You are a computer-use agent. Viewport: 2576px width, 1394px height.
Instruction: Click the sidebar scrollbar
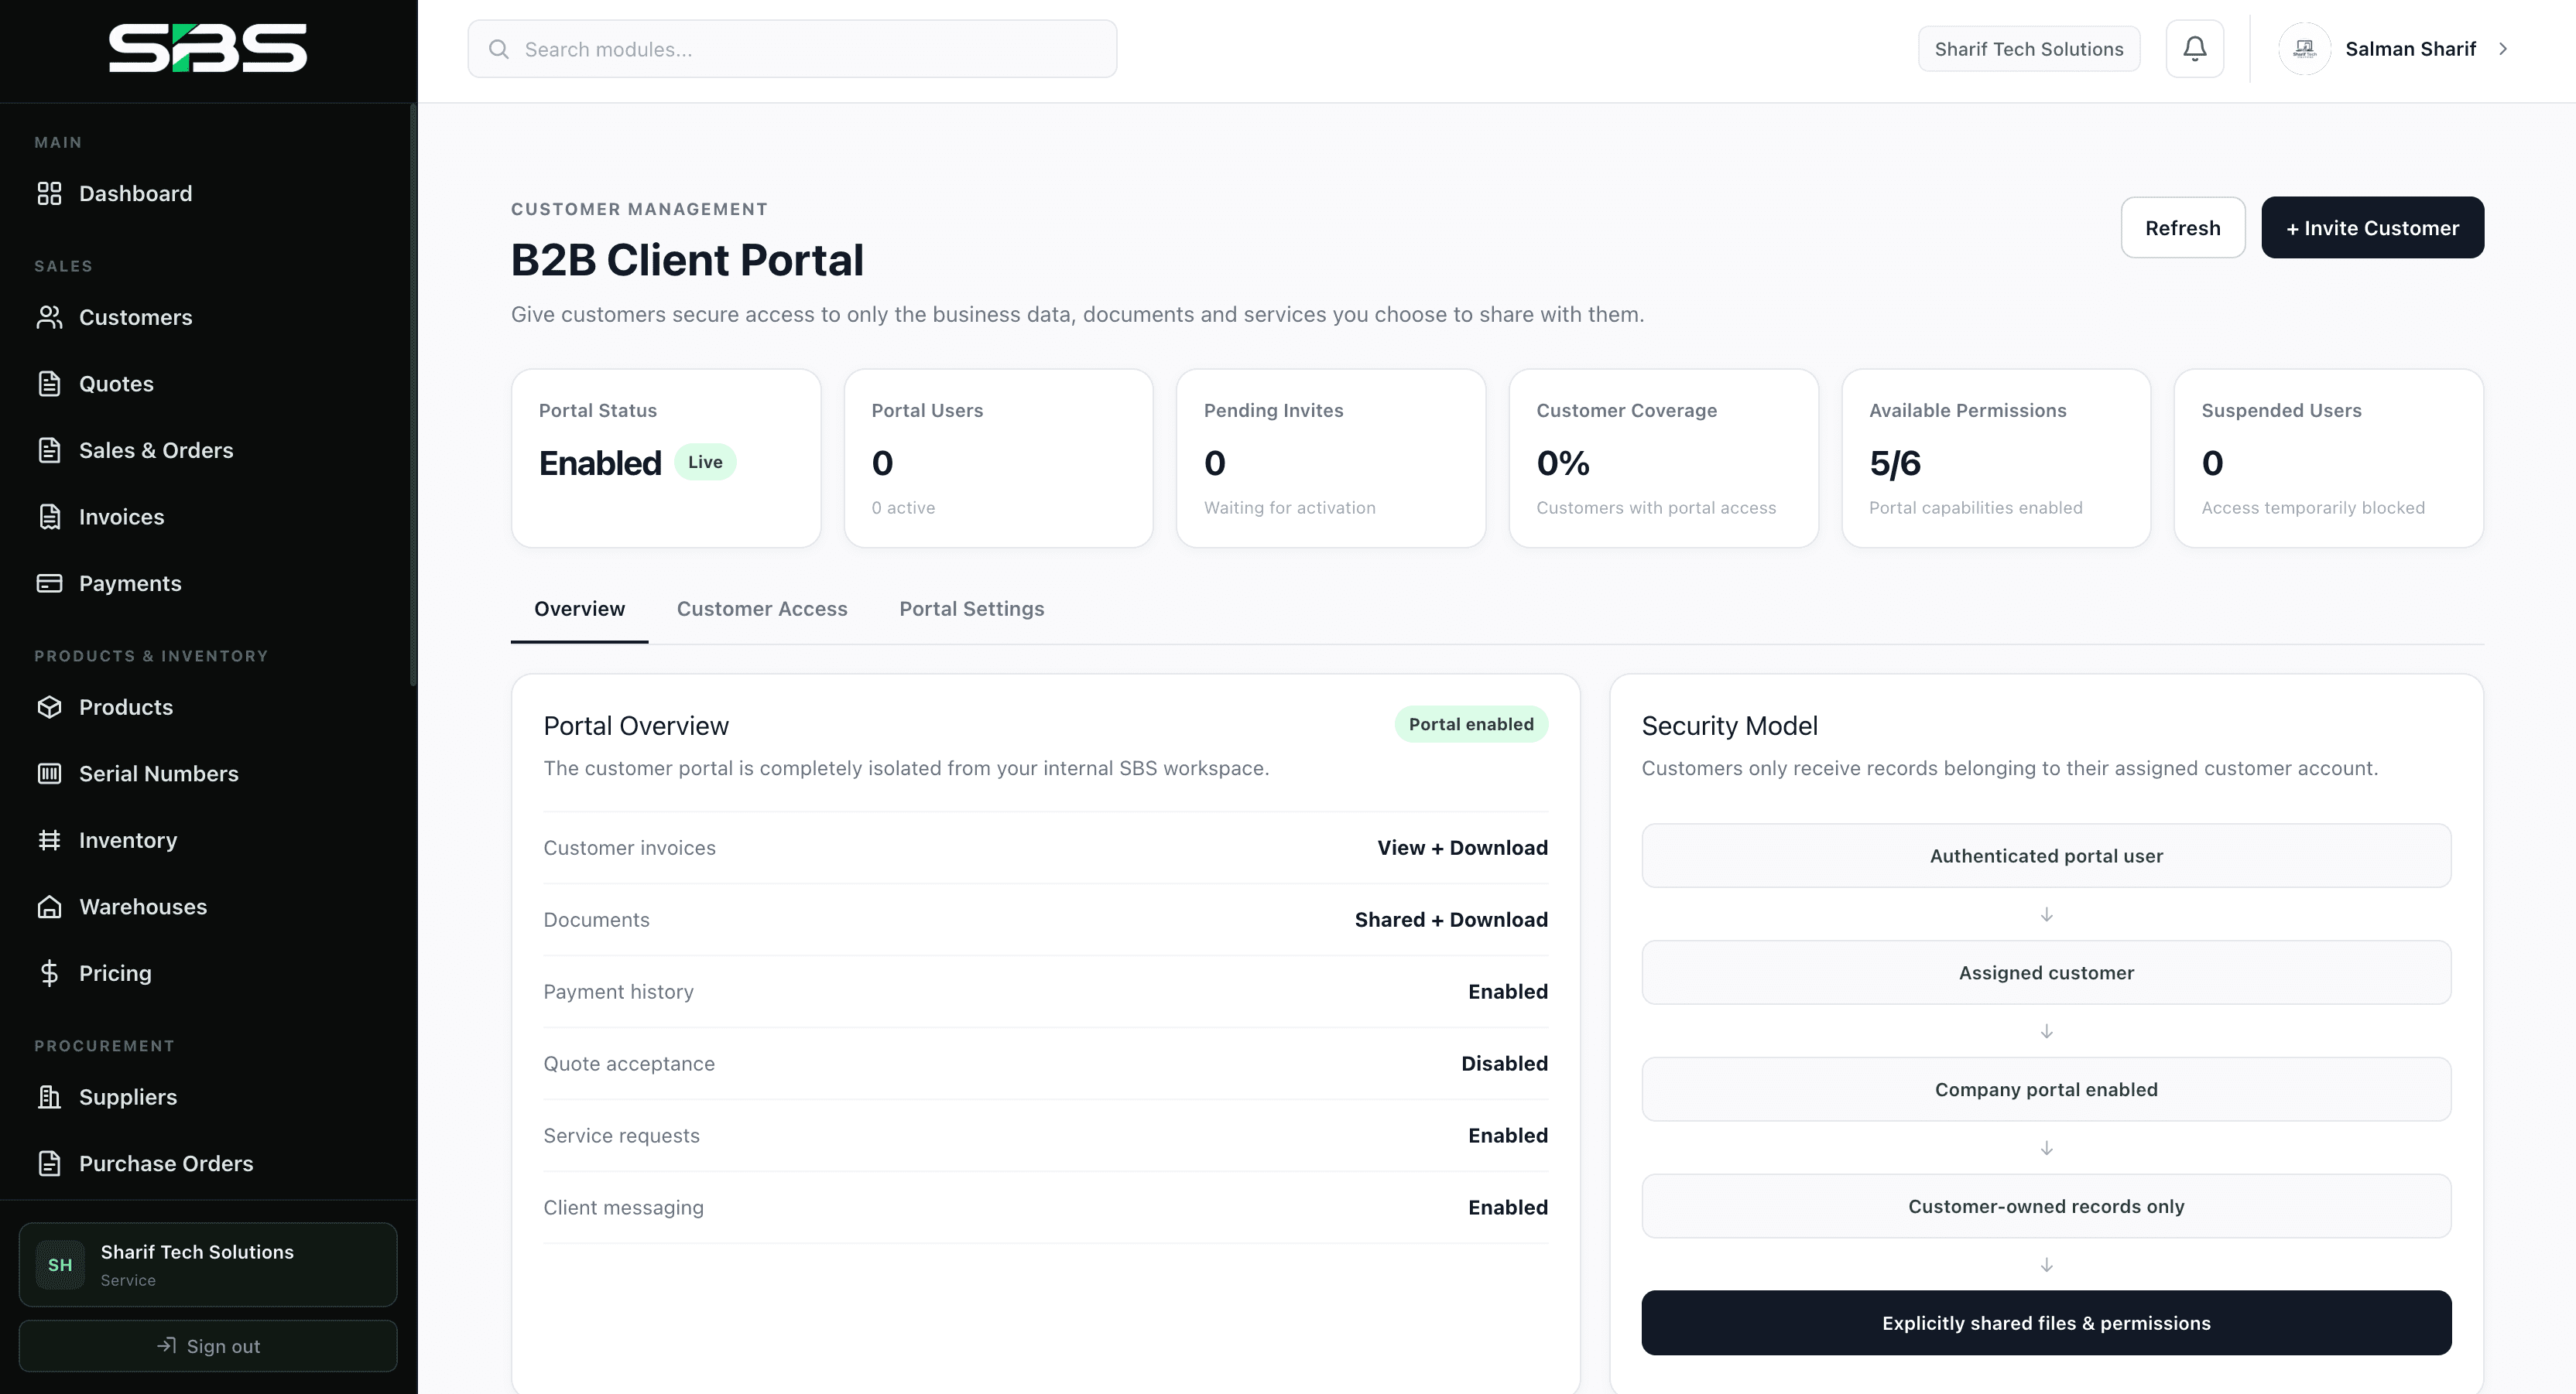pos(413,395)
